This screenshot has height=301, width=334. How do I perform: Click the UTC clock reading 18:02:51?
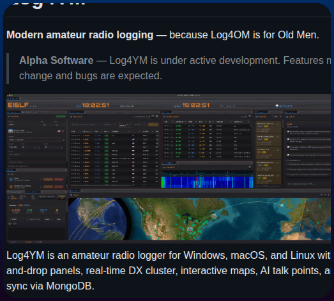pyautogui.click(x=96, y=105)
